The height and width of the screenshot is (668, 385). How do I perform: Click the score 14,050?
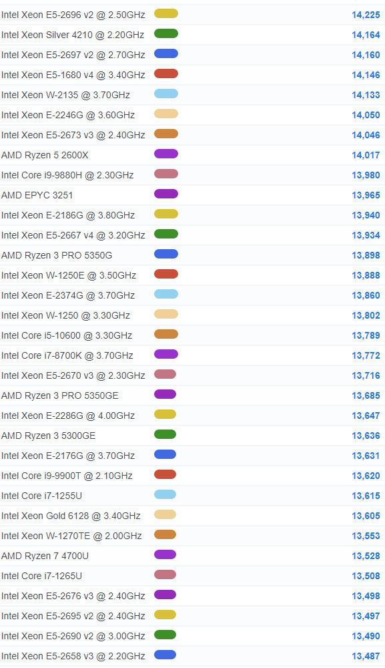[x=366, y=115]
